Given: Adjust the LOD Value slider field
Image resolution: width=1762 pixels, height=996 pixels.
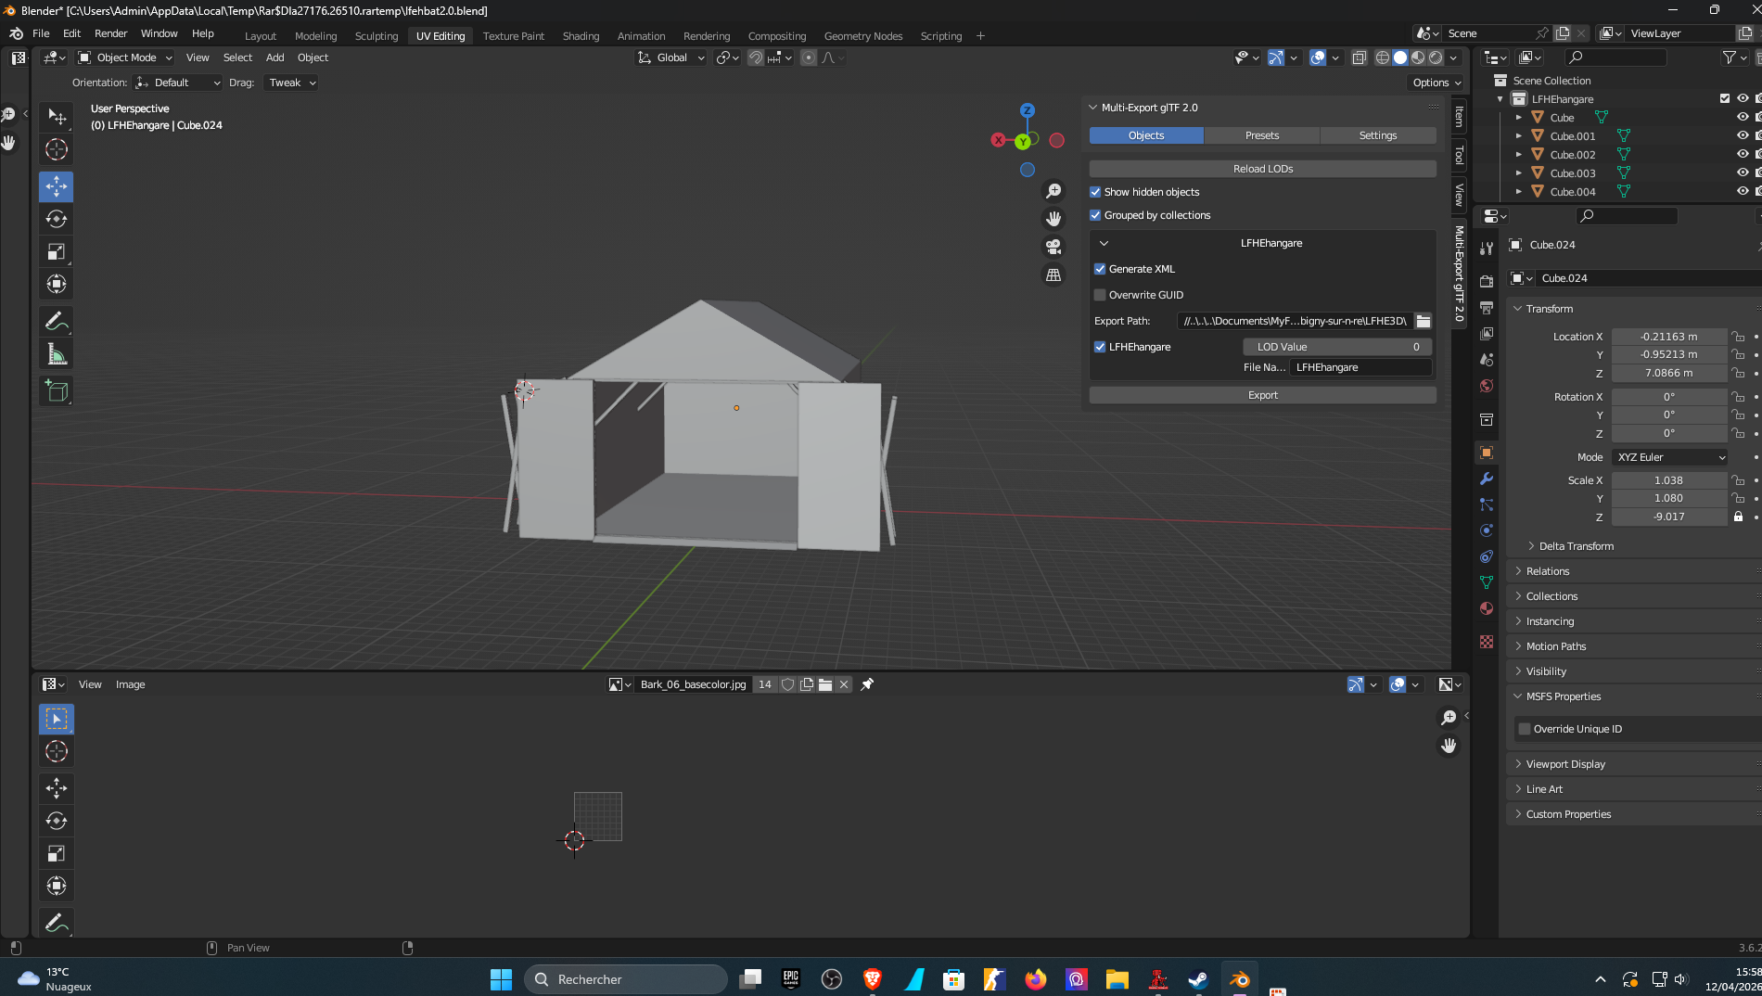Looking at the screenshot, I should pos(1336,347).
